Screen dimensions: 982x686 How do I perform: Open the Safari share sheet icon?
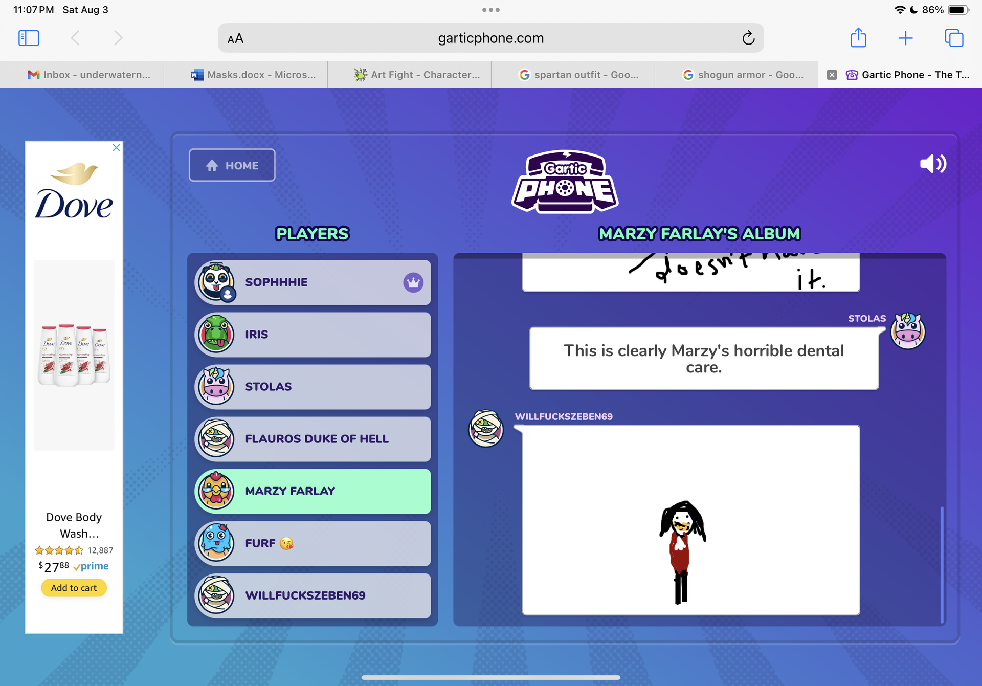(x=858, y=37)
